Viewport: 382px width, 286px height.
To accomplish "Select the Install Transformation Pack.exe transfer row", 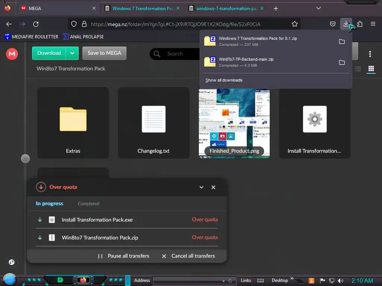I will (x=127, y=220).
